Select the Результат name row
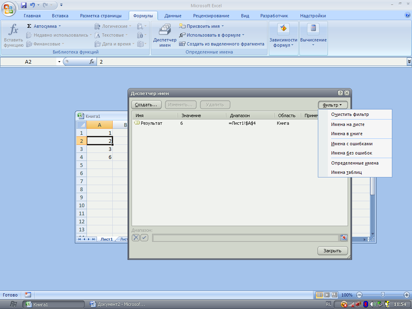 [x=225, y=123]
